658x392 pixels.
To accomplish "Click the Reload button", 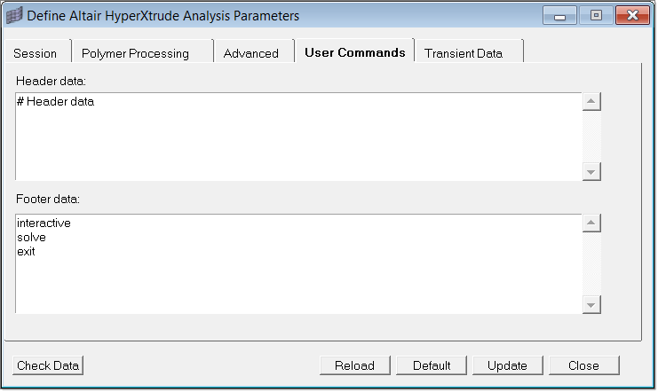I will coord(354,365).
